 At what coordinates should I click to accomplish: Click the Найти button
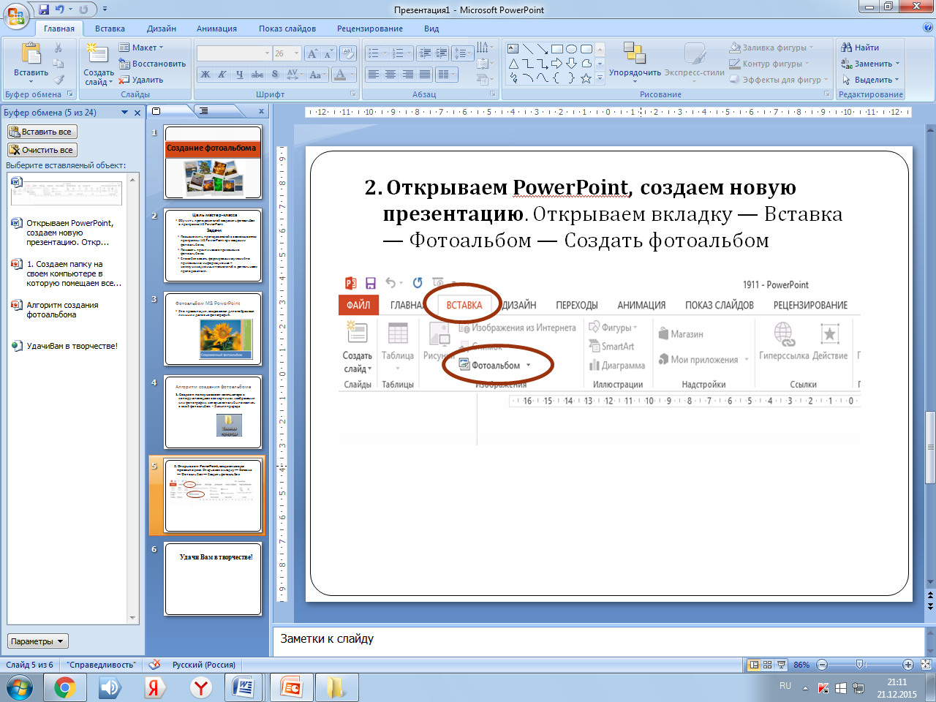tap(860, 48)
